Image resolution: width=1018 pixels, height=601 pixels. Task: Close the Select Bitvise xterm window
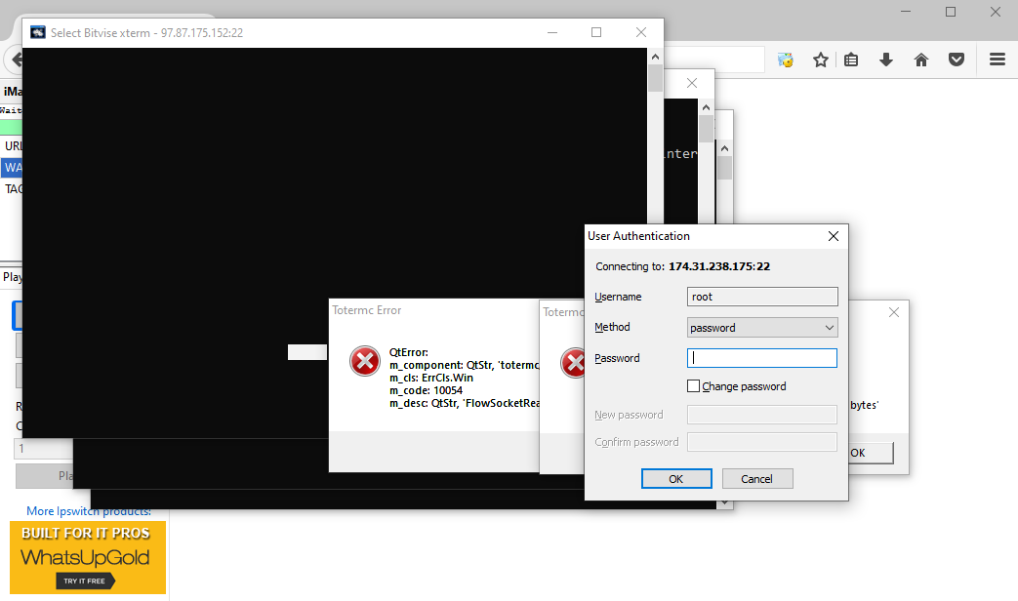[641, 32]
